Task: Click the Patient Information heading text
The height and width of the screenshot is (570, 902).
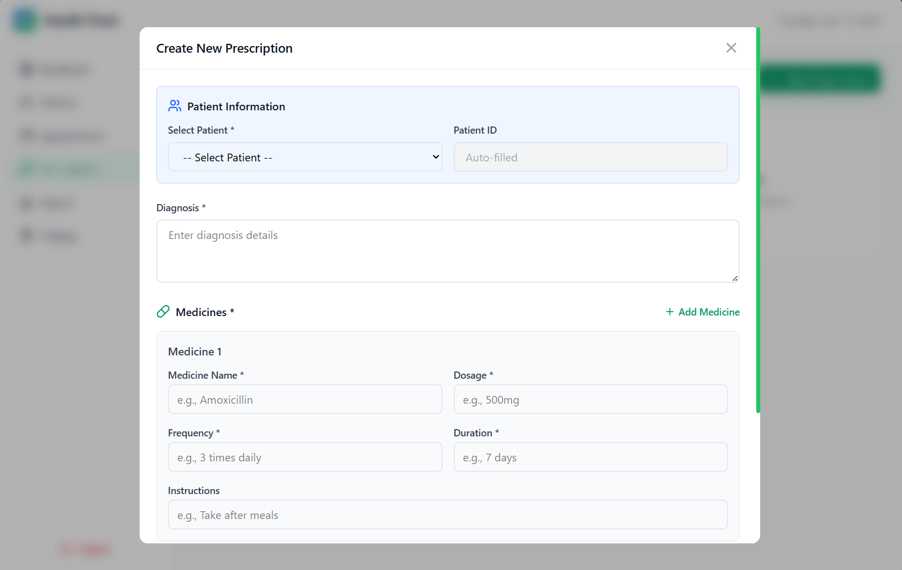Action: [236, 106]
